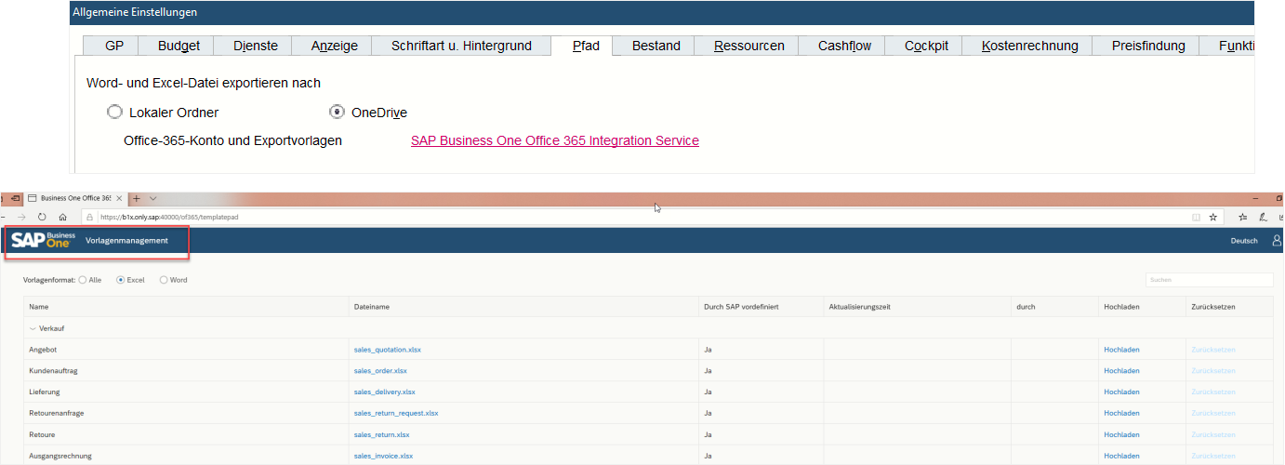
Task: Select Lokaler Ordner radio button
Action: coord(114,113)
